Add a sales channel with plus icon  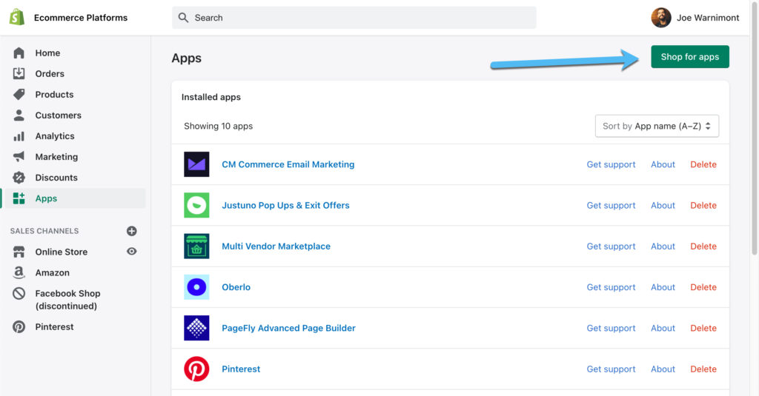[x=131, y=231]
